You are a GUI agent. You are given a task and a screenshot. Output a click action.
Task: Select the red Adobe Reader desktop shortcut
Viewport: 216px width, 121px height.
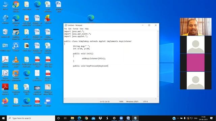pyautogui.click(x=5, y=89)
